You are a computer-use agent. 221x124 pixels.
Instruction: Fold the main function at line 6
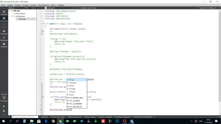43,24
